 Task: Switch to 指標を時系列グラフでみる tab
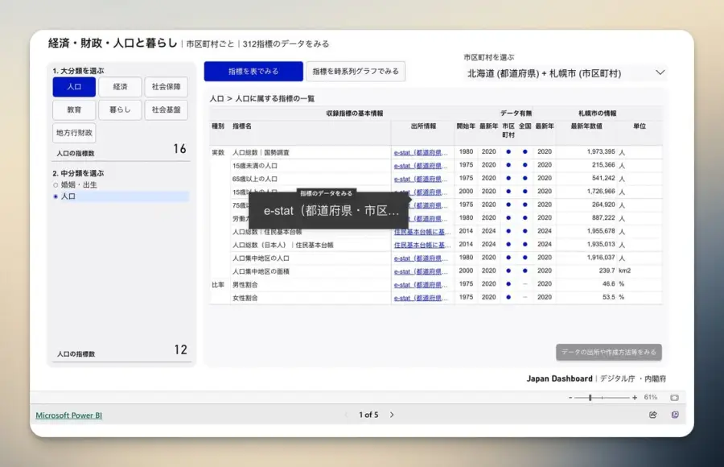pos(356,71)
